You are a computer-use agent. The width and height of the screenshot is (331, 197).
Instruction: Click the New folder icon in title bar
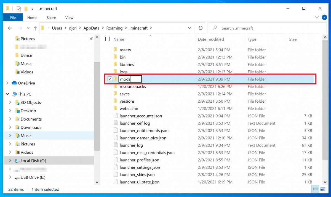coord(26,9)
